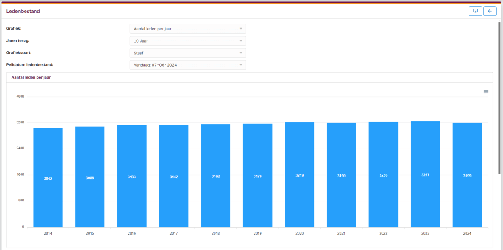Click the 2014 x-axis label
This screenshot has width=503, height=250.
point(48,234)
